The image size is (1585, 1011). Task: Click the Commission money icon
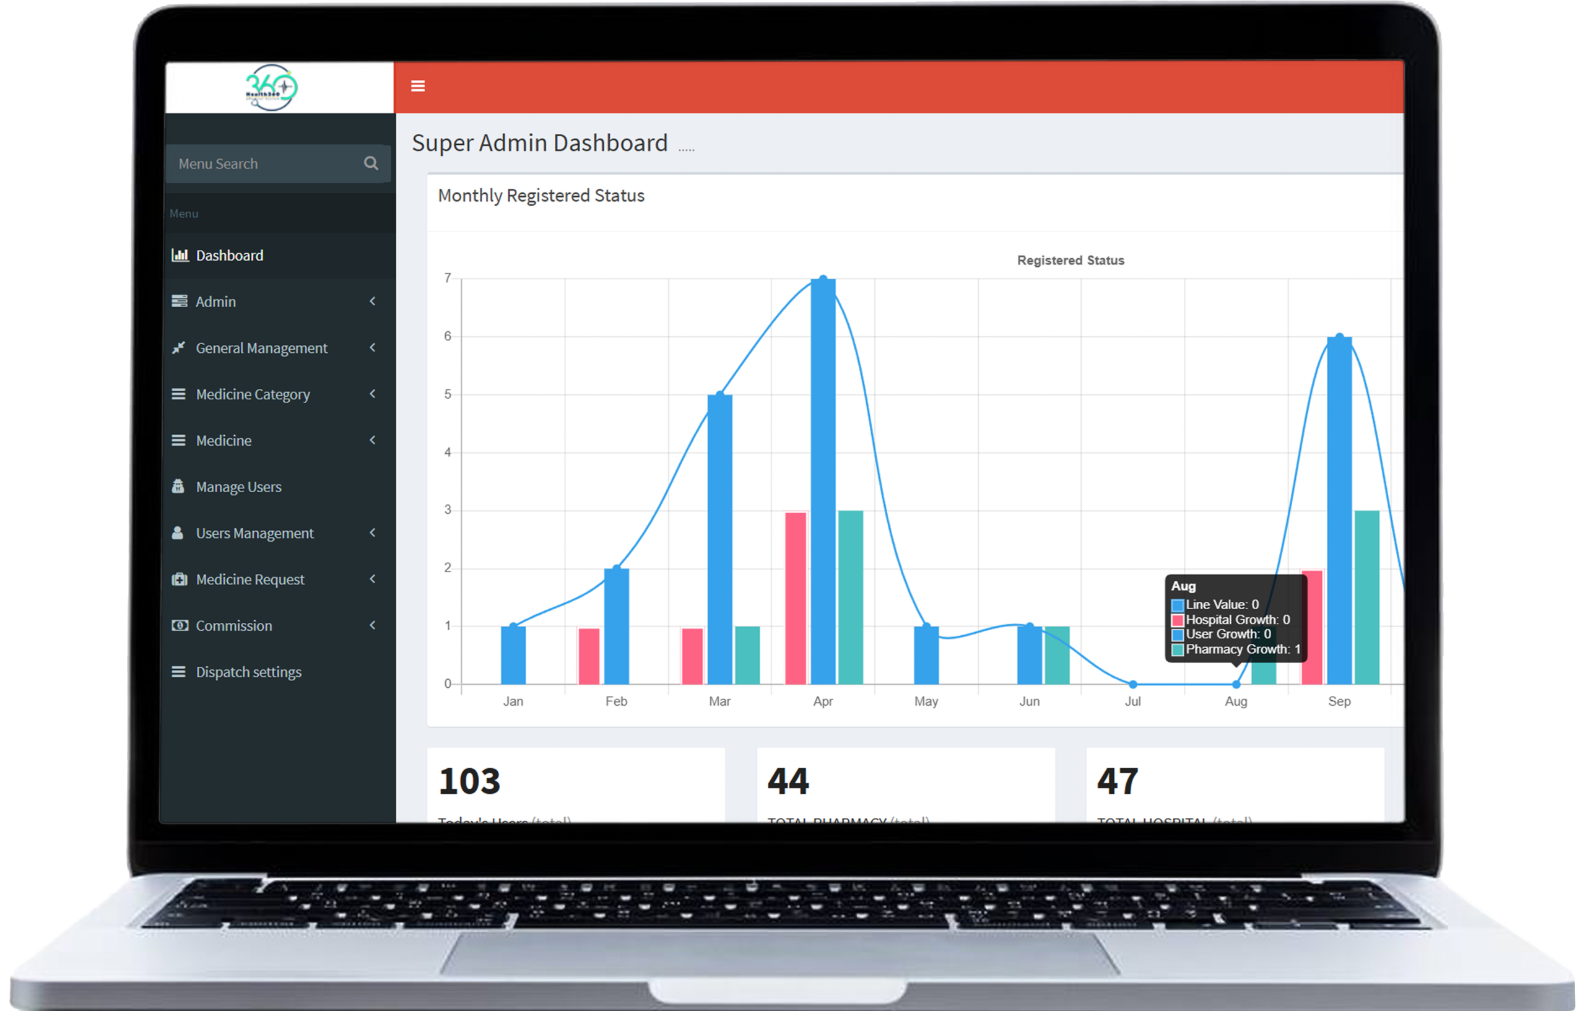tap(179, 625)
